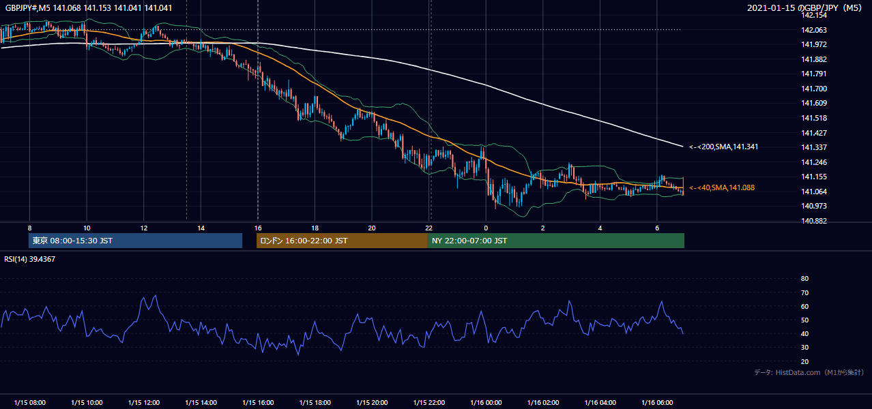Click price axis value 140.973
Image resolution: width=872 pixels, height=409 pixels.
[x=814, y=206]
